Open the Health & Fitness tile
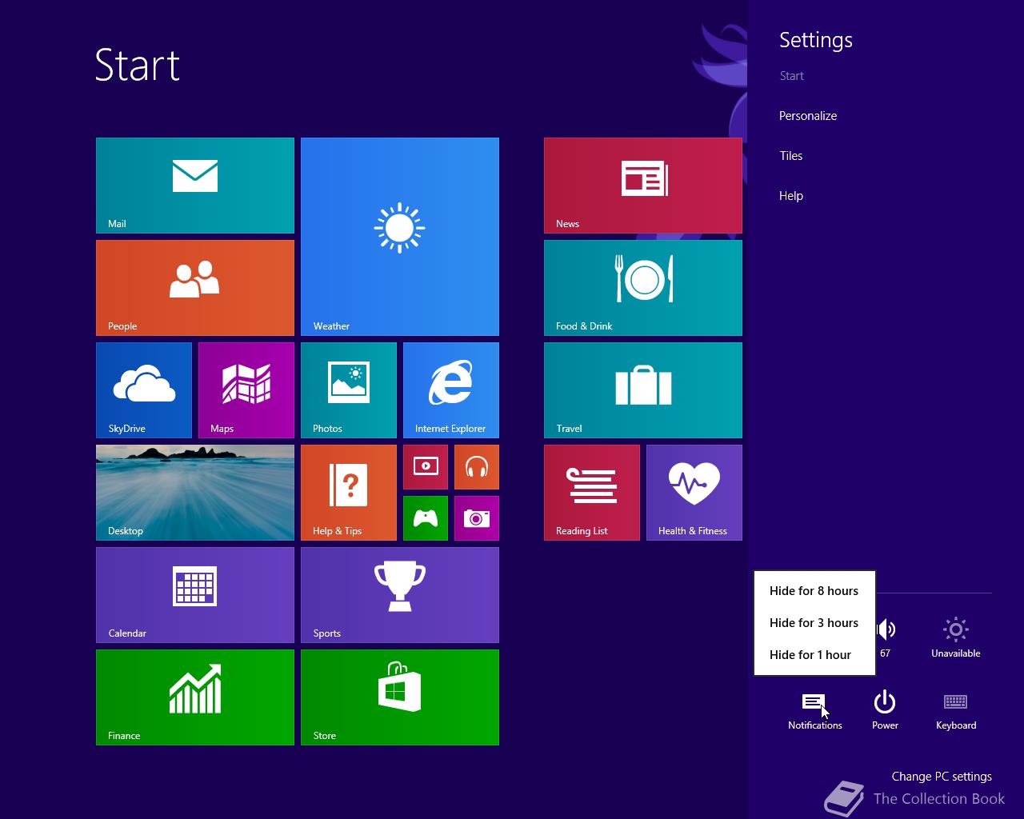The image size is (1024, 819). (694, 493)
